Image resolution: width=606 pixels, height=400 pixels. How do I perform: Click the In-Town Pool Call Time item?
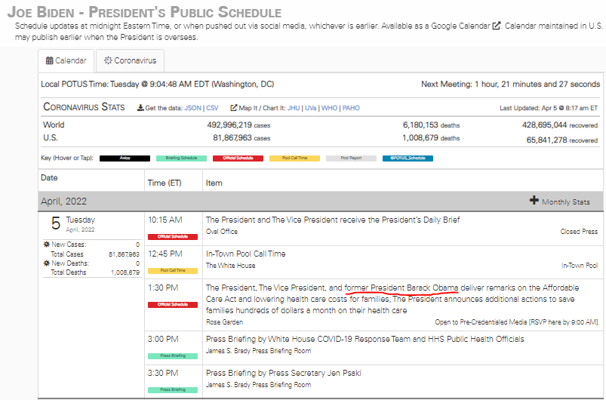tap(246, 254)
